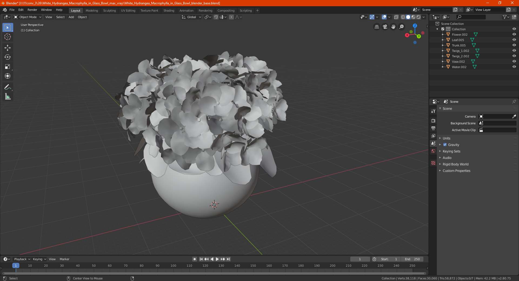The height and width of the screenshot is (281, 519).
Task: Click the Flower.002 mesh data icon
Action: tap(476, 34)
